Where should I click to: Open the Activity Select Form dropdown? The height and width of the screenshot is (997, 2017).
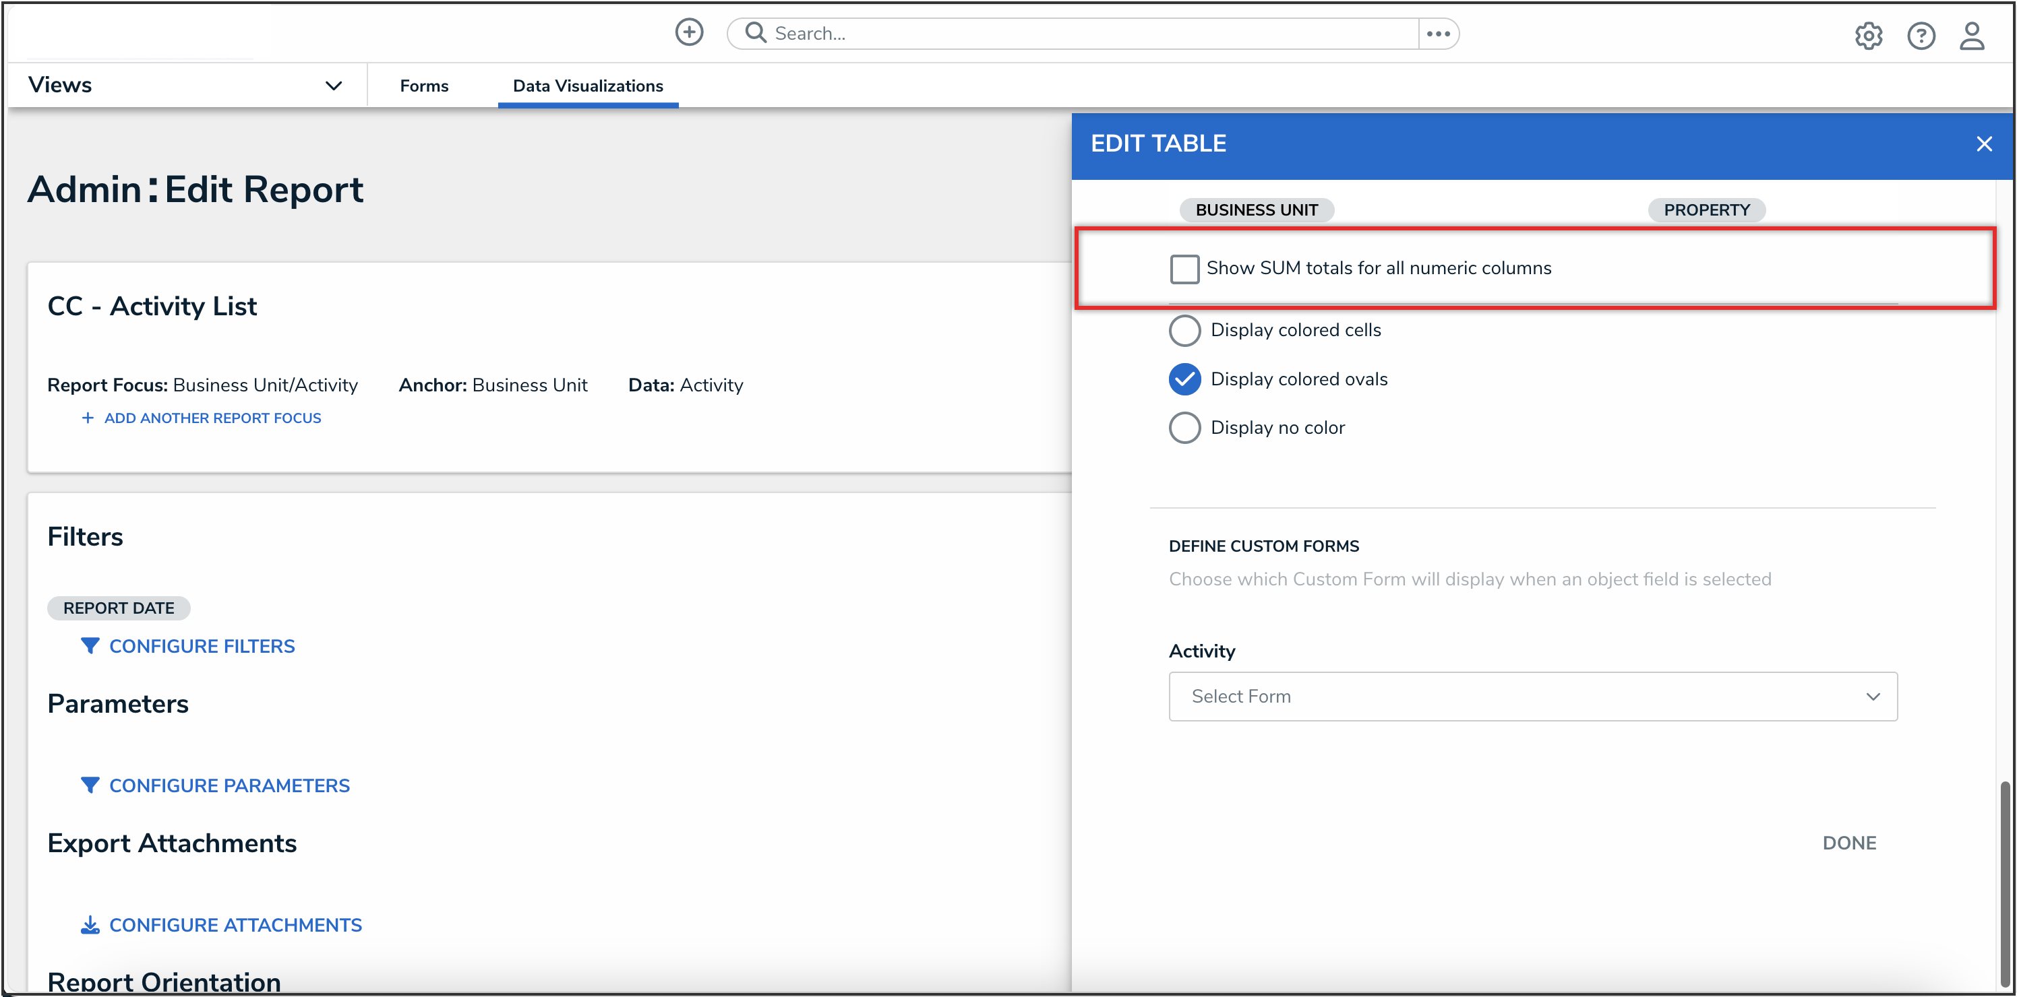(1532, 696)
